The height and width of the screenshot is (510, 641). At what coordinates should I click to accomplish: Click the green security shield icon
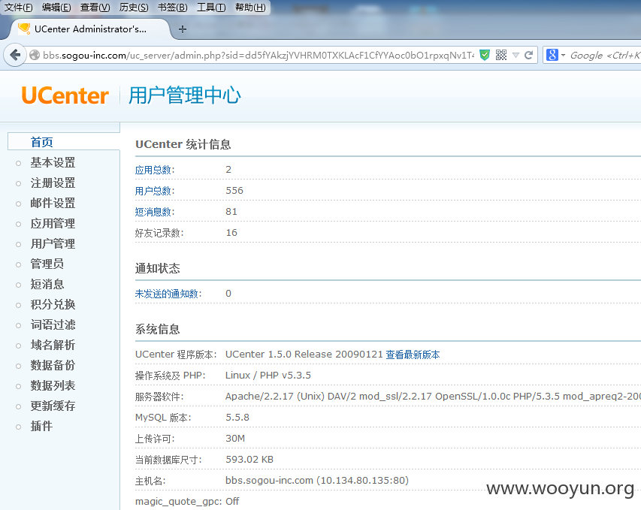coord(485,55)
